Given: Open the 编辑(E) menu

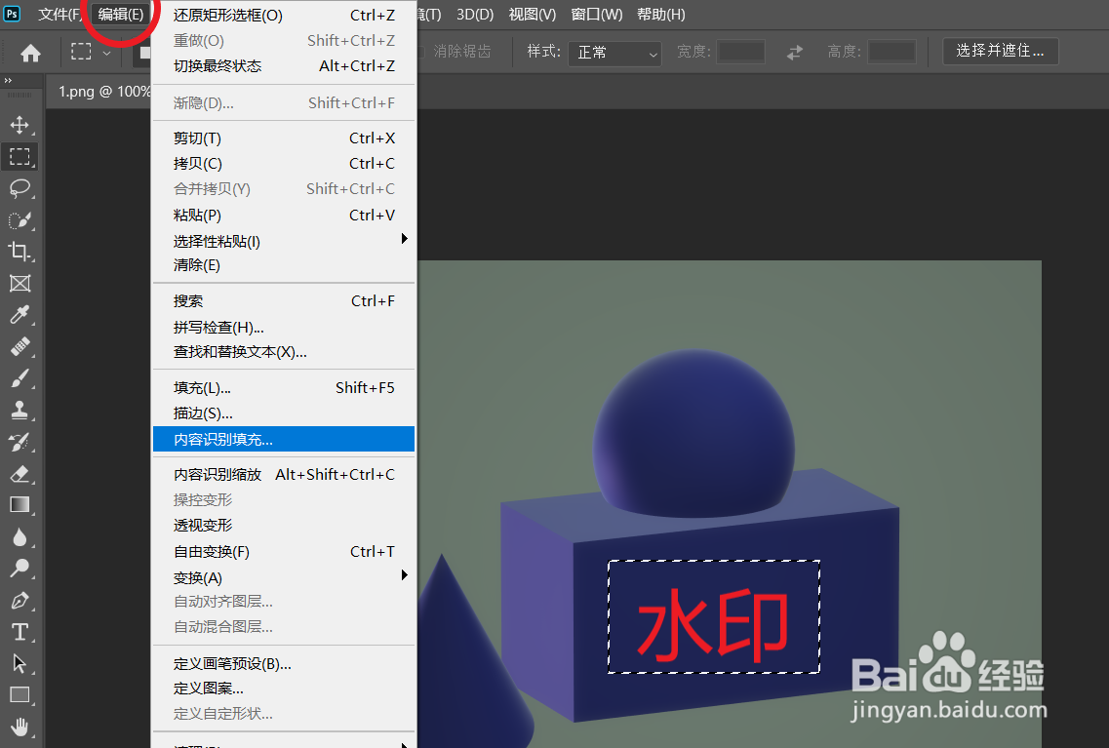Looking at the screenshot, I should click(x=121, y=14).
